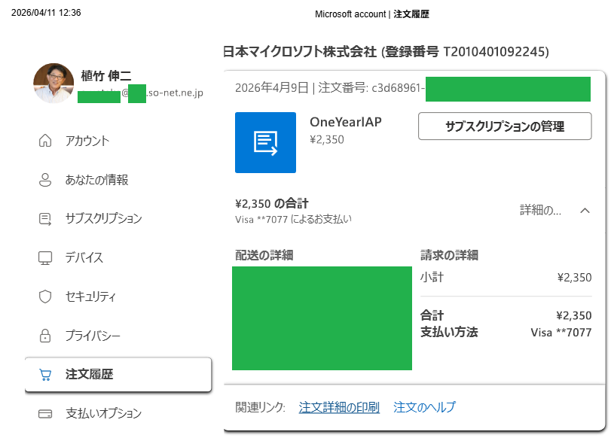Click the order date 2026年4月9日
The image size is (611, 441).
pyautogui.click(x=272, y=87)
